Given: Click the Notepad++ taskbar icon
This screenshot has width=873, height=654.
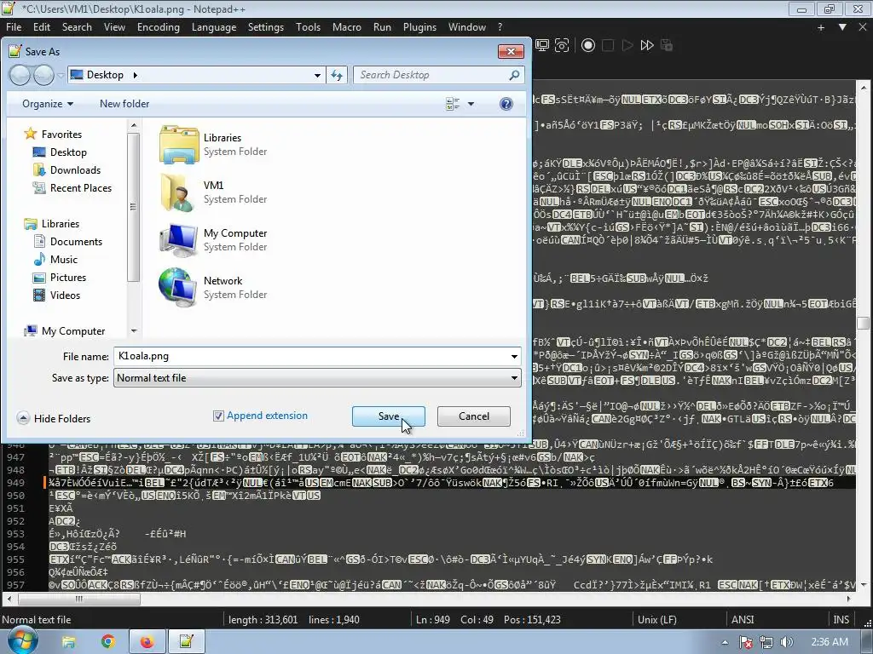Looking at the screenshot, I should 187,642.
